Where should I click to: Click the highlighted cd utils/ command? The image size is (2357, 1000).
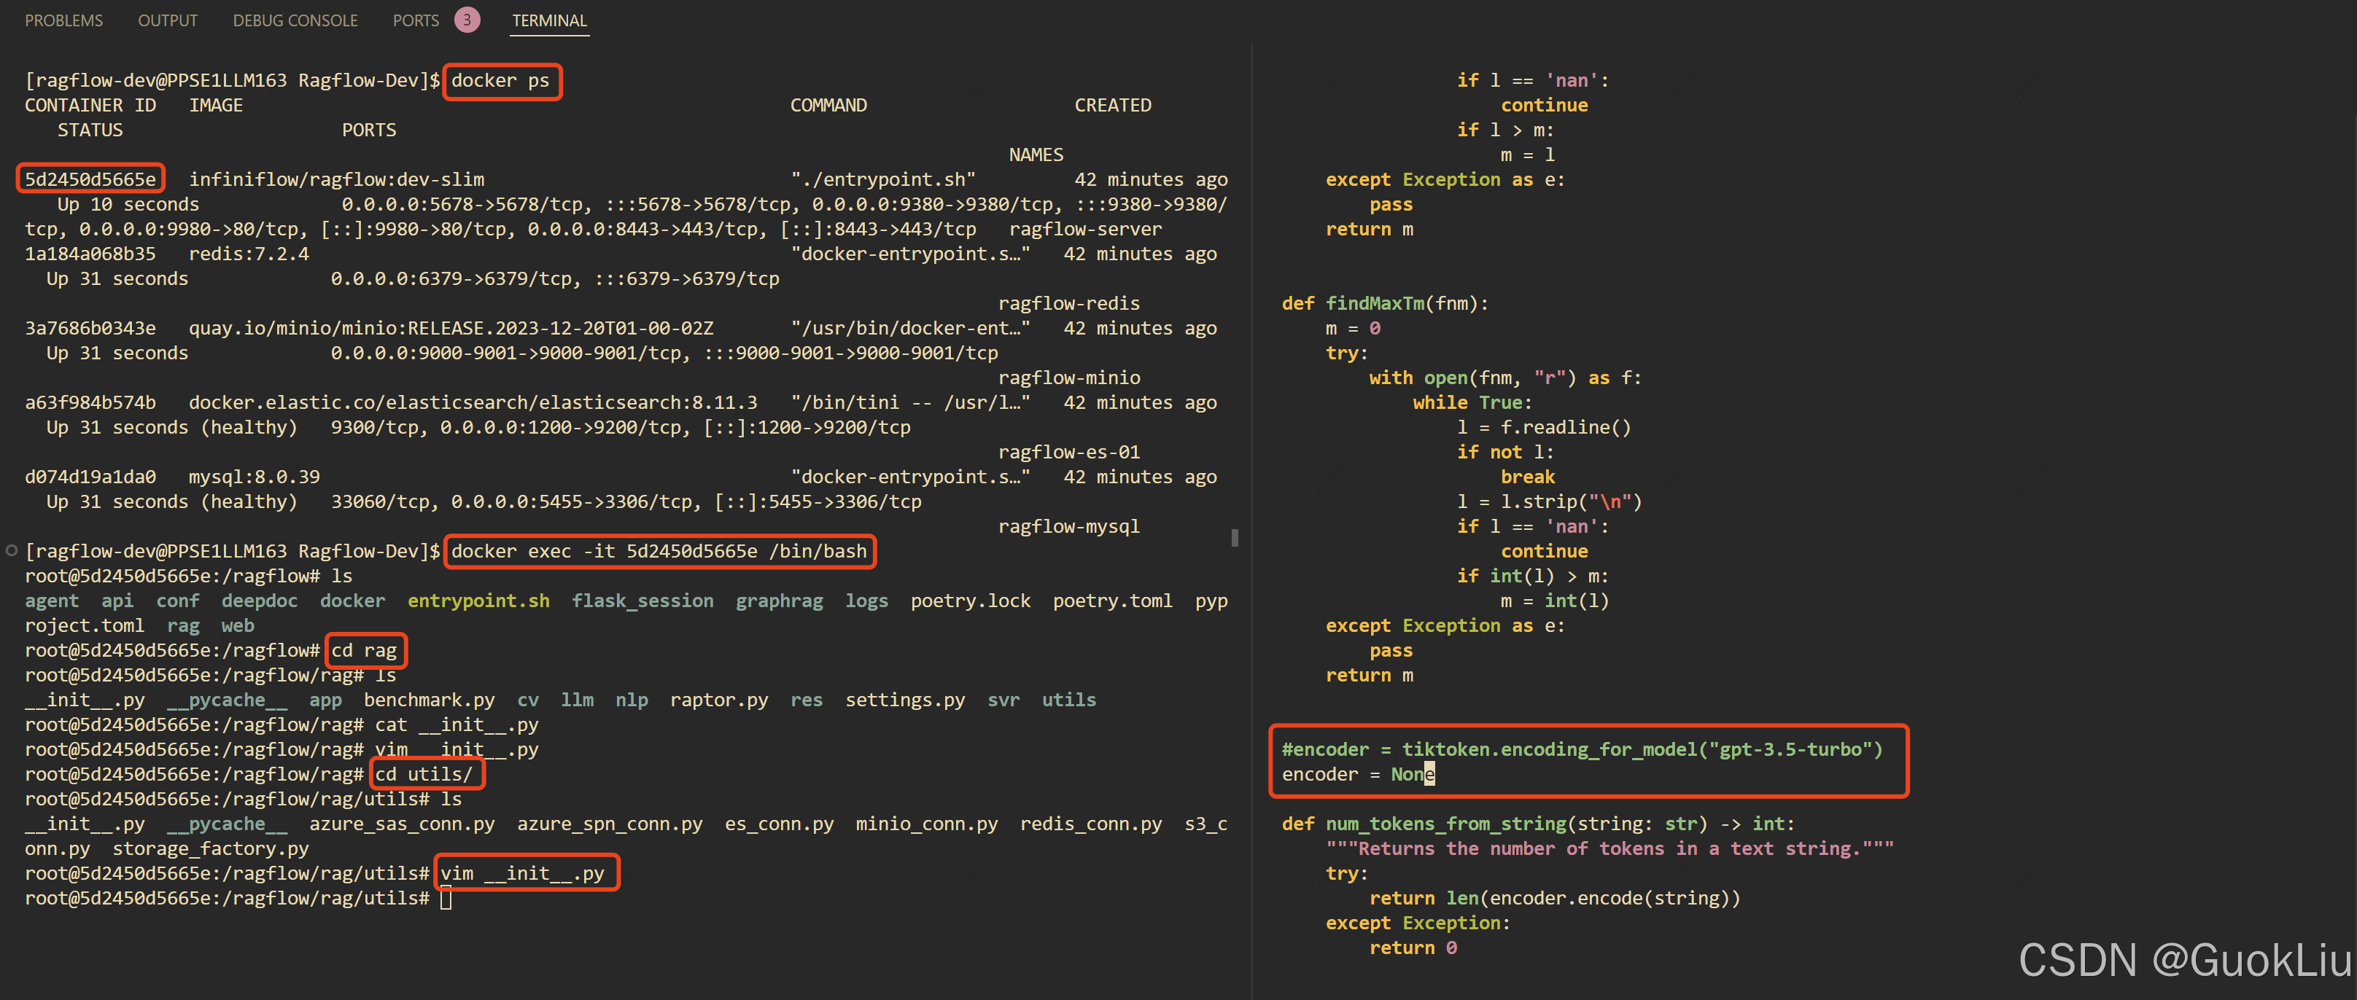[x=424, y=774]
